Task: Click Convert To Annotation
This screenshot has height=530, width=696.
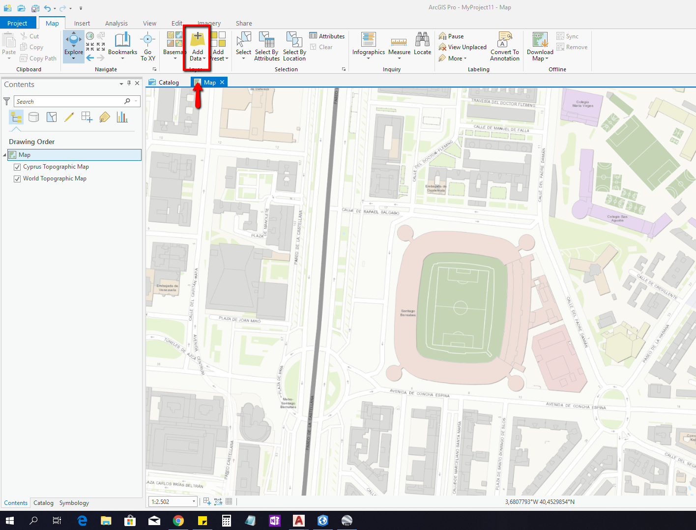Action: (505, 46)
